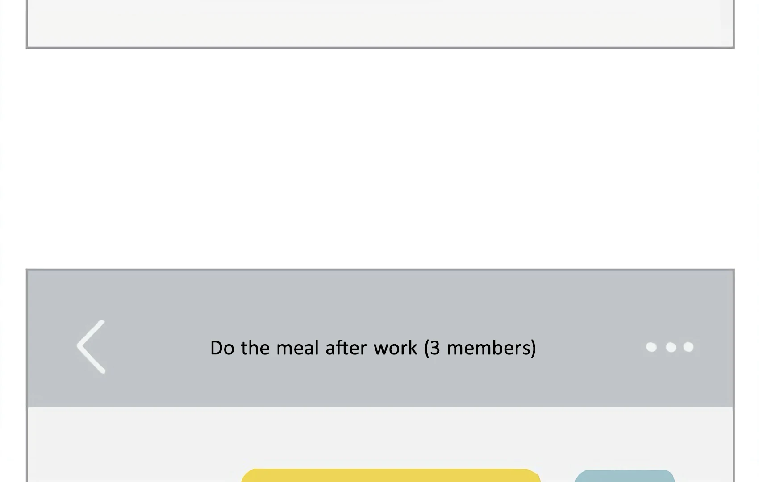Click the leftmost dot of the options icon

point(651,347)
